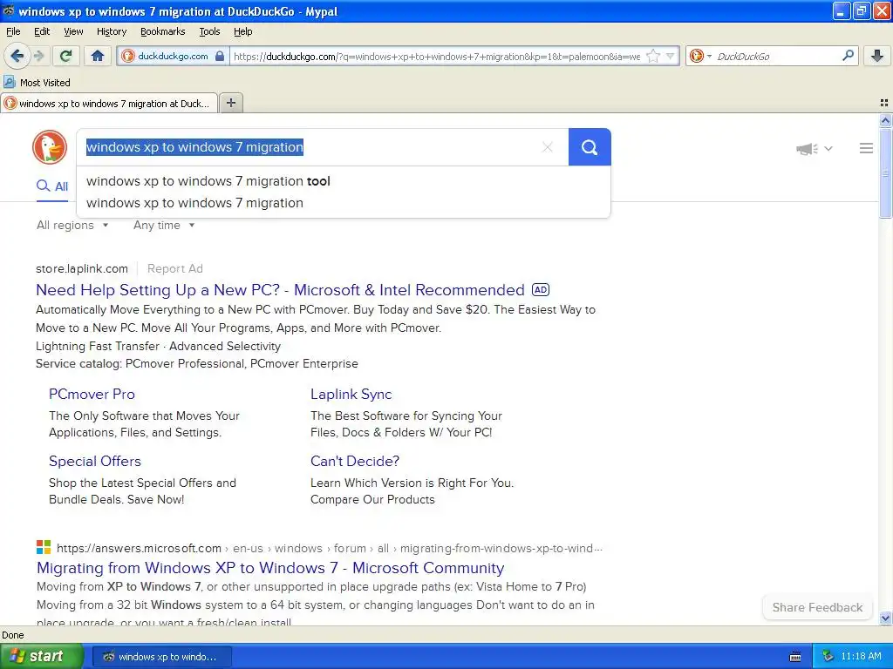This screenshot has height=669, width=893.
Task: Open the Most Visited bookmarks folder
Action: coord(37,83)
